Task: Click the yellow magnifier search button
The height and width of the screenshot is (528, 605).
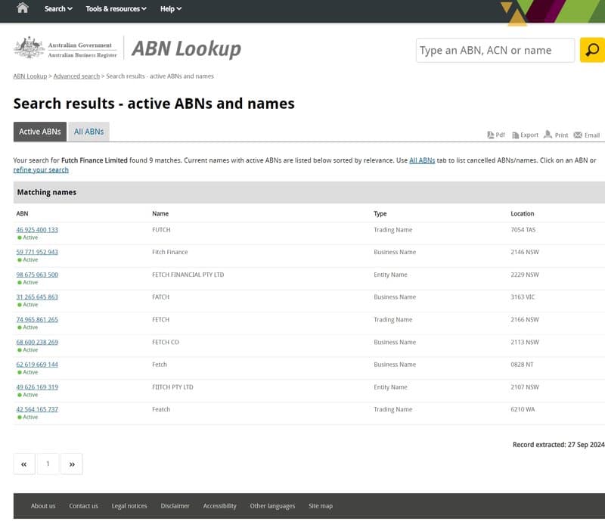Action: 592,50
